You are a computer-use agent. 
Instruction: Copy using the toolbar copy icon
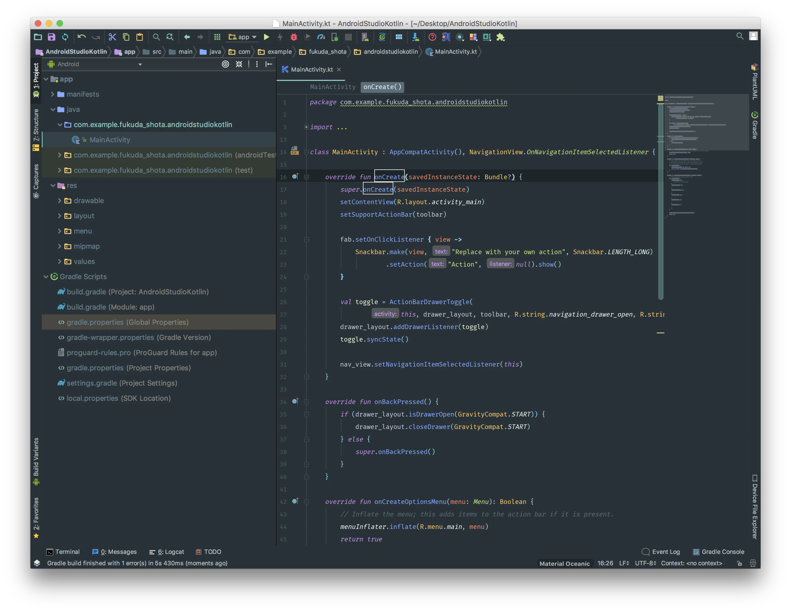point(126,37)
